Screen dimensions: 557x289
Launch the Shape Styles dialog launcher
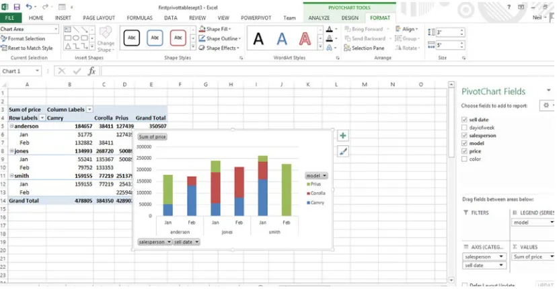[242, 58]
